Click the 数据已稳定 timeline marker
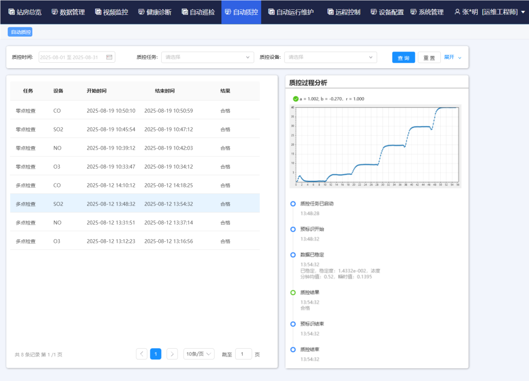529x381 pixels. pyautogui.click(x=293, y=254)
